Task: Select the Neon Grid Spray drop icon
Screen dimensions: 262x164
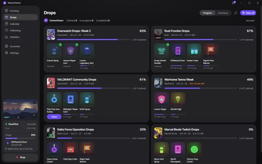Action: click(x=162, y=149)
